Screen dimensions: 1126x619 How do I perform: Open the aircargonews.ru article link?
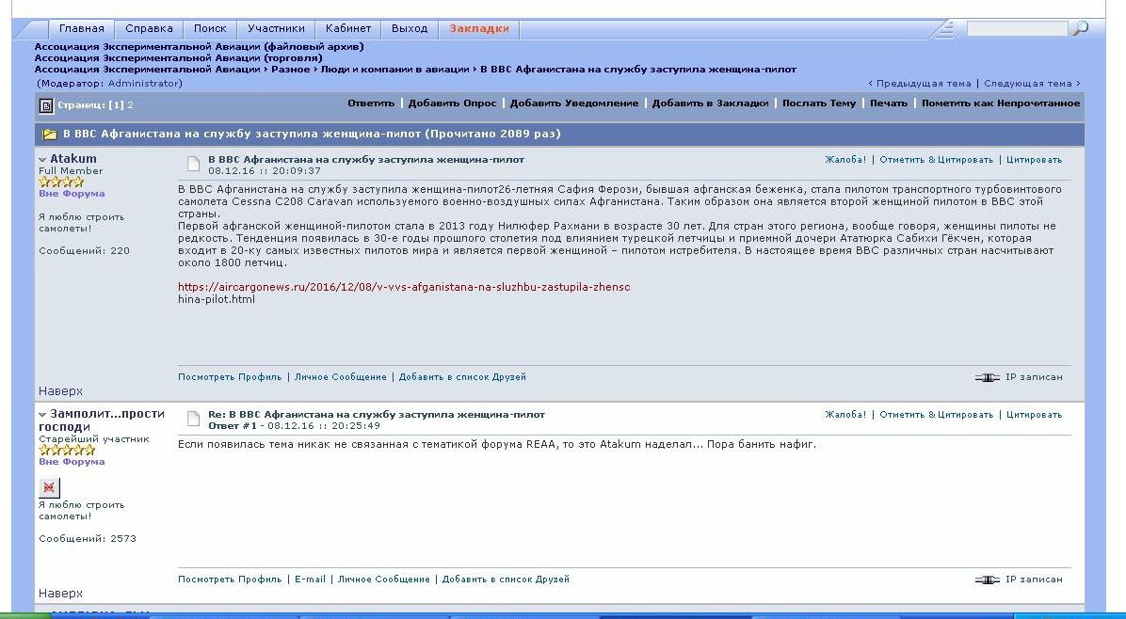point(403,287)
